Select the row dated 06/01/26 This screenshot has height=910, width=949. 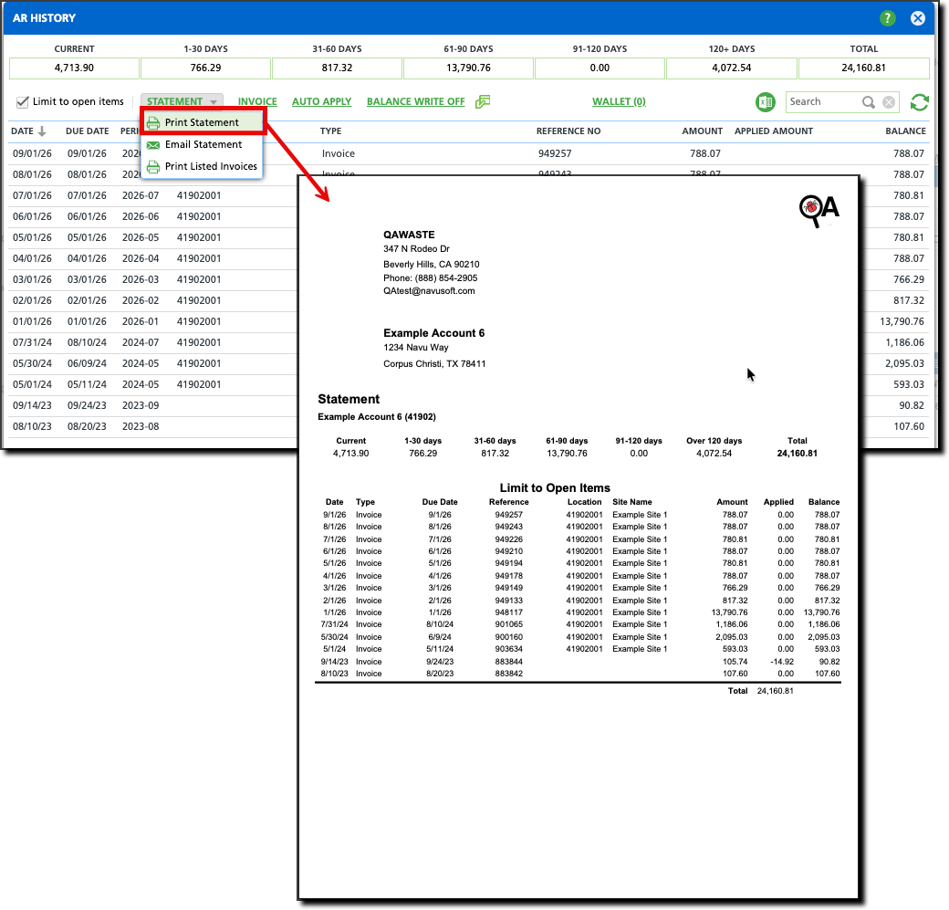tap(152, 216)
